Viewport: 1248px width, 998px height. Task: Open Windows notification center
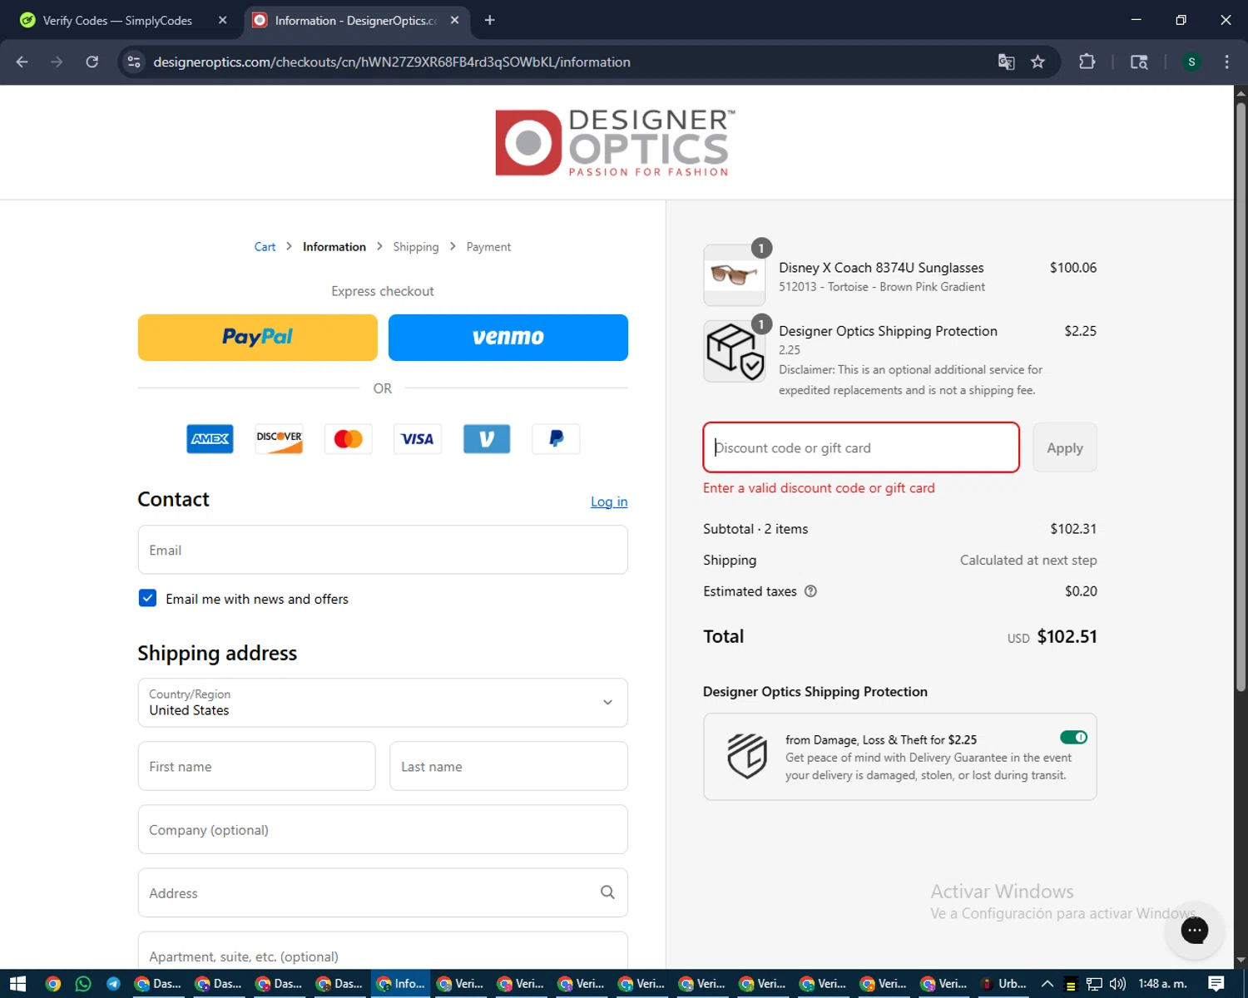click(1216, 984)
